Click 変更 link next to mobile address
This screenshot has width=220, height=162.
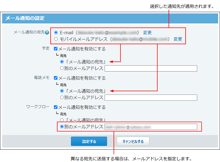click(178, 39)
